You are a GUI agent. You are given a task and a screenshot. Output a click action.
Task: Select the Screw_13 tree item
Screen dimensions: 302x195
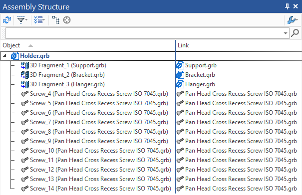[x=100, y=179]
